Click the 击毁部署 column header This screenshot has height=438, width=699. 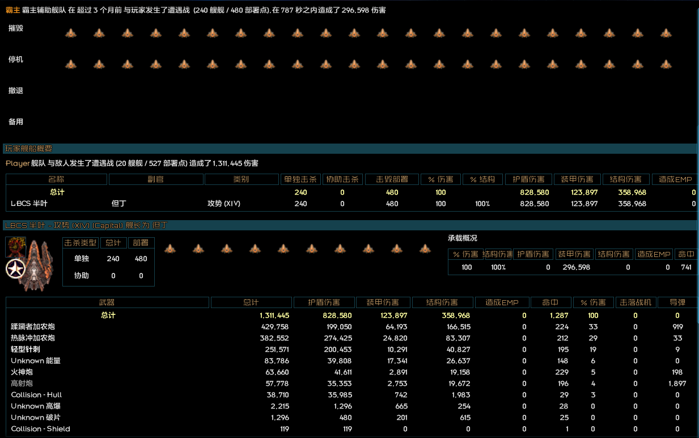tap(392, 179)
